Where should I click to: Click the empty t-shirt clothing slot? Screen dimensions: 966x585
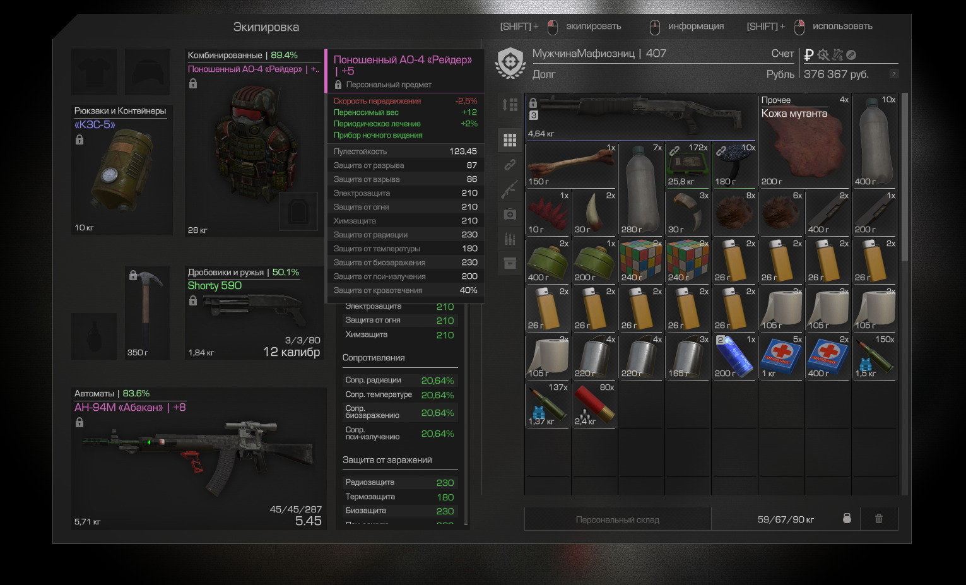[94, 72]
